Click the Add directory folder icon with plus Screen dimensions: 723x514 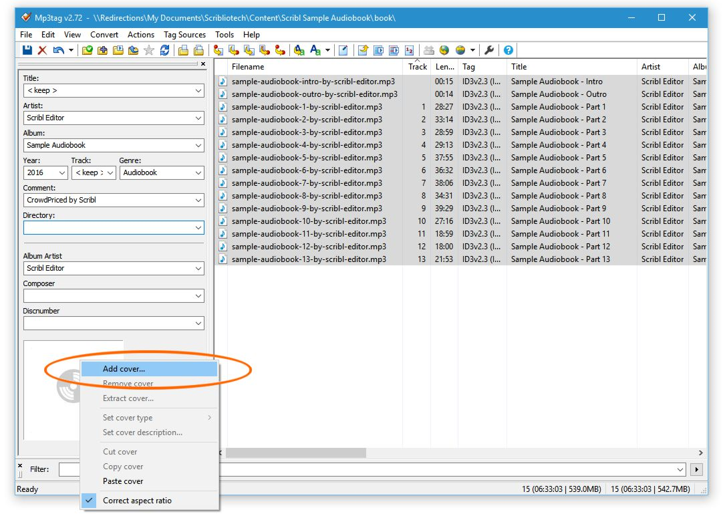point(102,50)
